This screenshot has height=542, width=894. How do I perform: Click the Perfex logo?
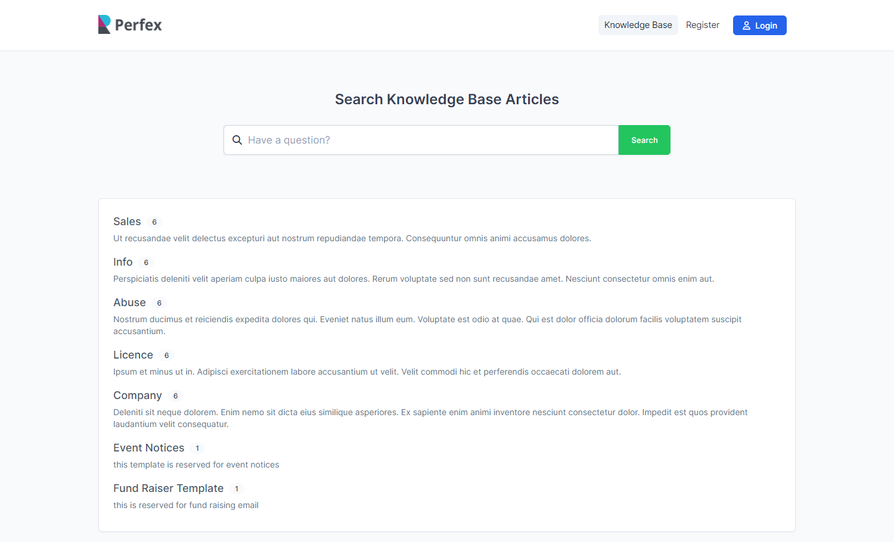[130, 24]
